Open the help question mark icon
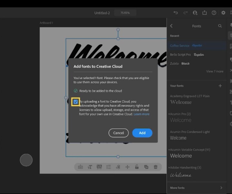232x194 pixels. [x=214, y=13]
